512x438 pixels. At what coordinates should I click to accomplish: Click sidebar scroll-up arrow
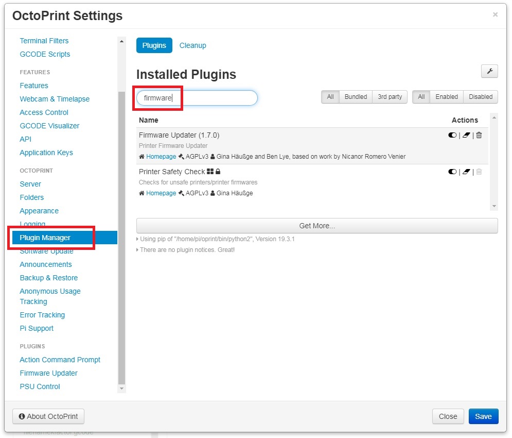tap(121, 41)
